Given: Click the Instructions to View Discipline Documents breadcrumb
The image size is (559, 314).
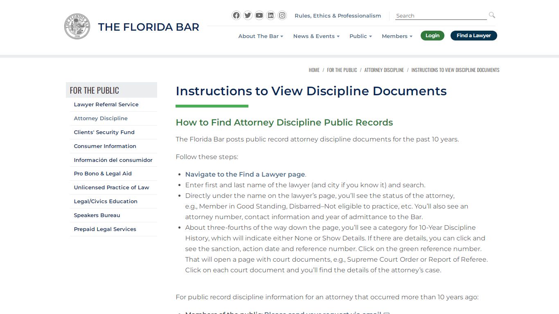Looking at the screenshot, I should click(x=455, y=70).
